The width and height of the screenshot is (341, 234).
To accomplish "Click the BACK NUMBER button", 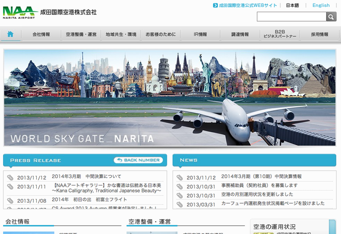I will [139, 160].
